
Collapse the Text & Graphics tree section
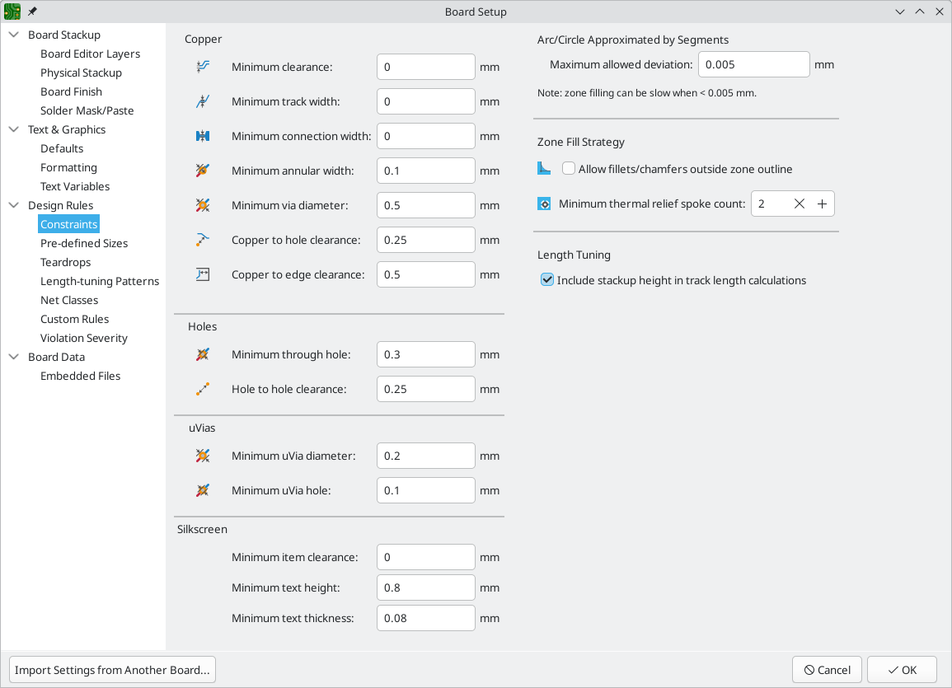[x=14, y=129]
